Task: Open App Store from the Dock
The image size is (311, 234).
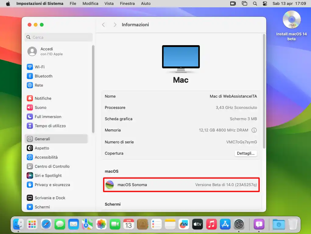Action: click(x=225, y=224)
